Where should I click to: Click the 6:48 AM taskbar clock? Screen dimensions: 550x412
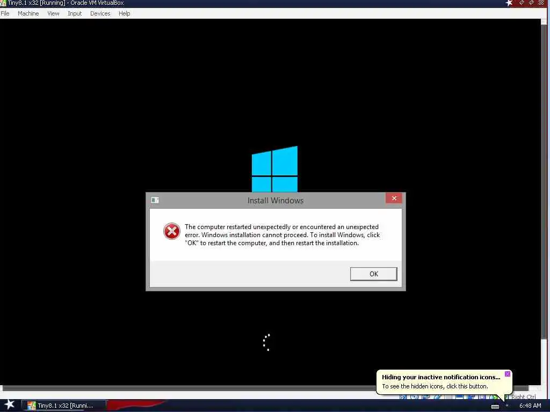tap(530, 406)
